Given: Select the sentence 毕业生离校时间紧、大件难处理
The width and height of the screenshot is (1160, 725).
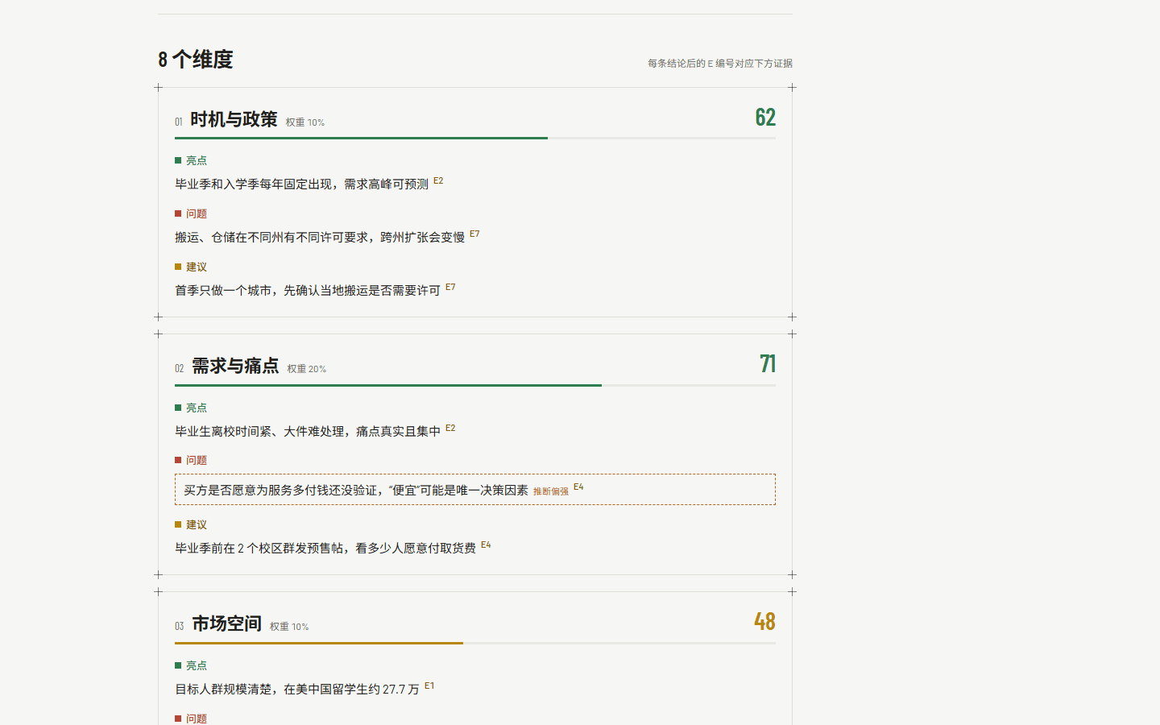Looking at the screenshot, I should tap(259, 432).
